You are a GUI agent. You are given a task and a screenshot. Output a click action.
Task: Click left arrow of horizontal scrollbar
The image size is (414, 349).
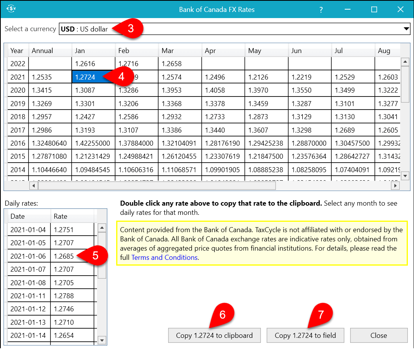tap(33, 186)
